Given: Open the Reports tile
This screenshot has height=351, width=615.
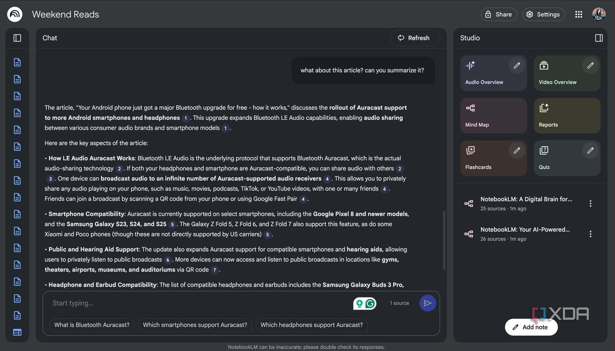Looking at the screenshot, I should pos(567,116).
